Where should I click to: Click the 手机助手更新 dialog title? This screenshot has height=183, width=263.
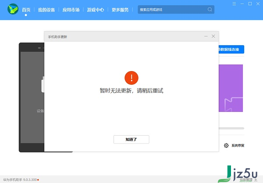pos(57,37)
